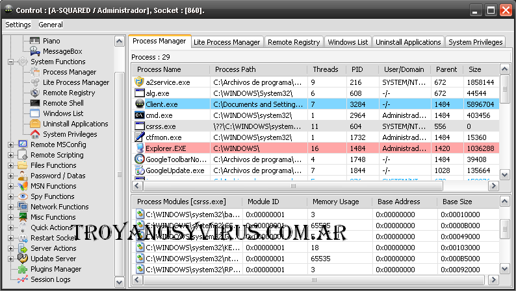This screenshot has width=516, height=291.
Task: Click the modules list scroll down arrow
Action: [x=504, y=269]
